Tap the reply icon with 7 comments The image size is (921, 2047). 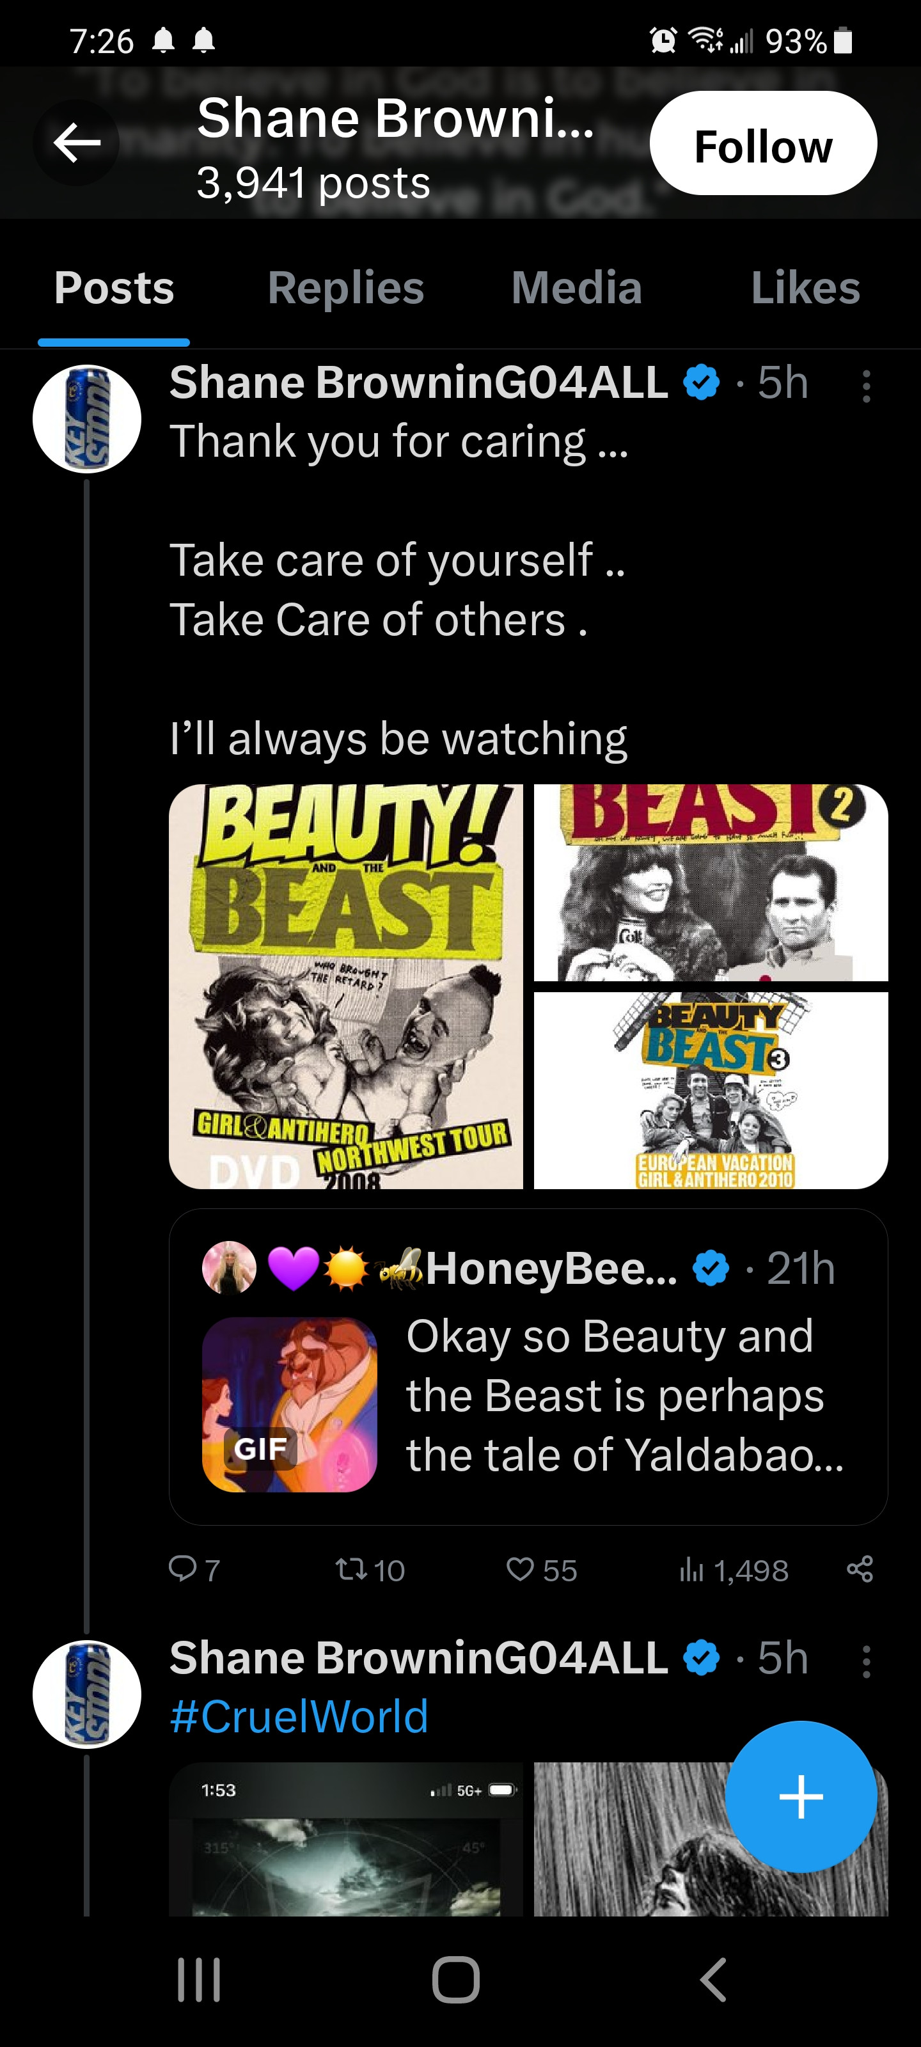click(x=183, y=1568)
